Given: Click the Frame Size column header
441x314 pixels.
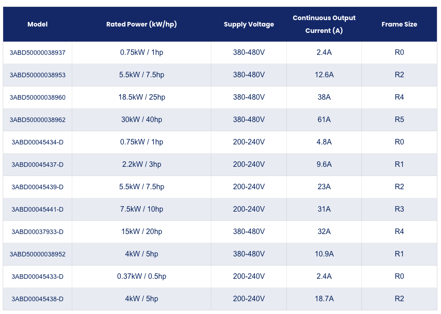Looking at the screenshot, I should click(x=399, y=24).
